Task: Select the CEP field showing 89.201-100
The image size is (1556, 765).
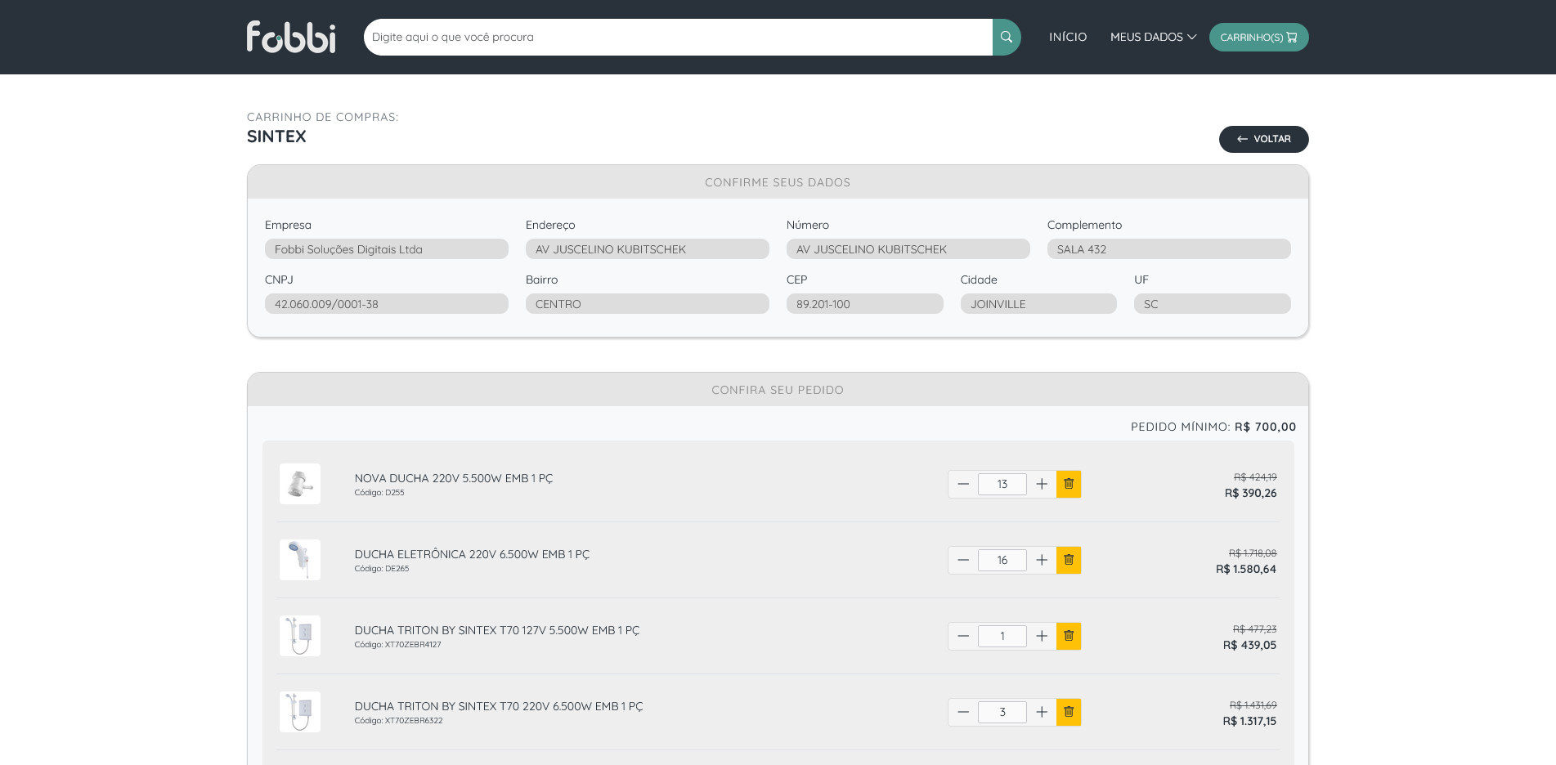Action: click(864, 304)
